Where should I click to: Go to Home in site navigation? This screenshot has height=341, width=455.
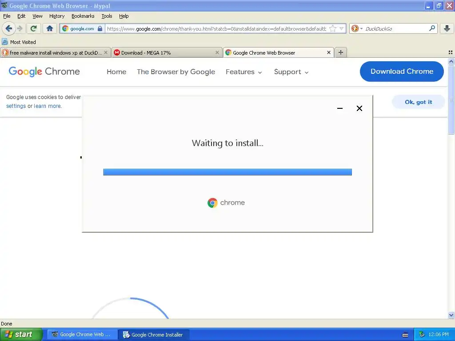pos(116,71)
